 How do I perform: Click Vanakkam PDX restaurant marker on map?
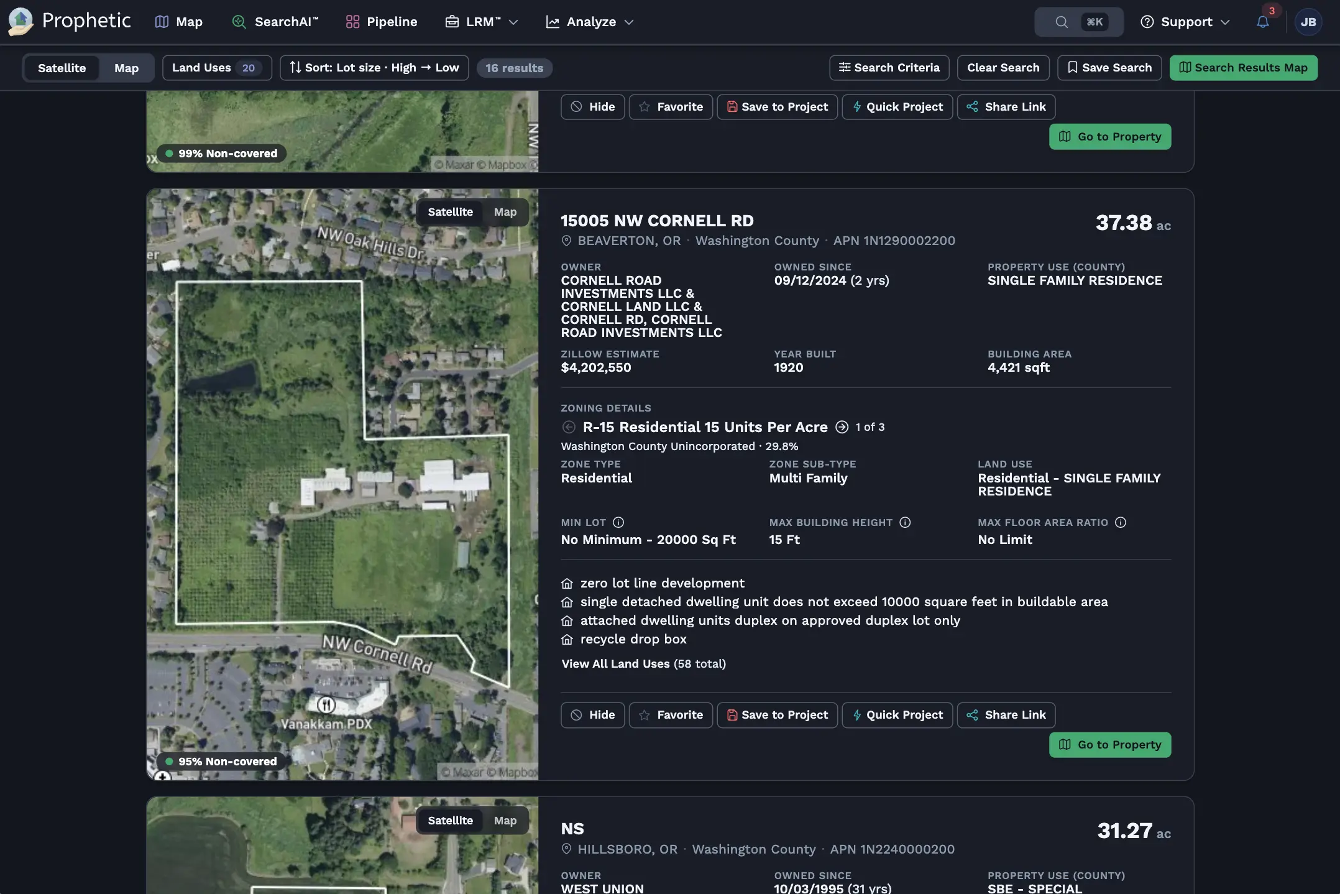326,705
